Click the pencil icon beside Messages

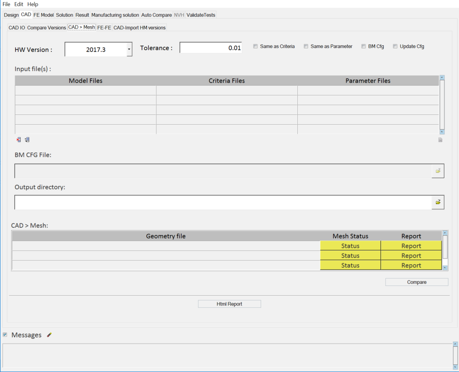tap(49, 335)
